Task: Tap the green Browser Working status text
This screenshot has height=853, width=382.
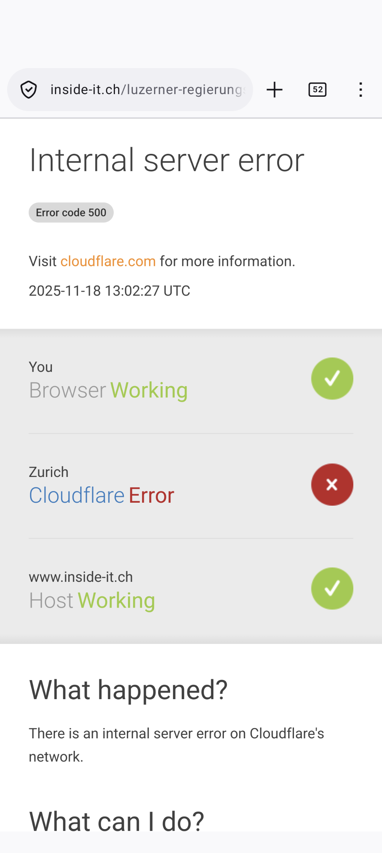Action: point(149,391)
